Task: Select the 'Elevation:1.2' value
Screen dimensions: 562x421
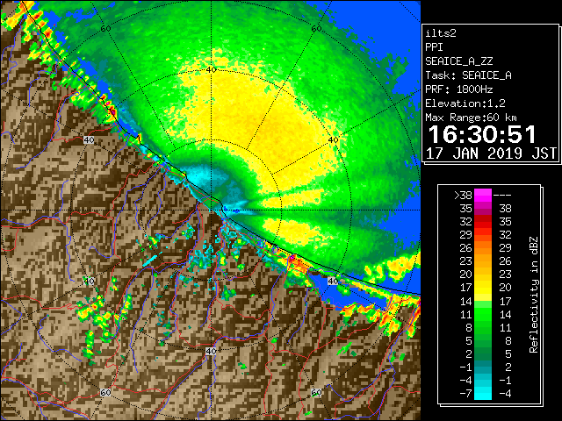Action: [465, 103]
